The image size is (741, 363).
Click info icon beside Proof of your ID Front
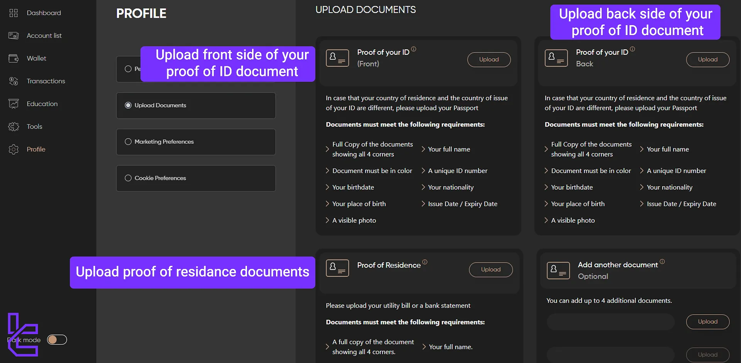click(x=414, y=49)
